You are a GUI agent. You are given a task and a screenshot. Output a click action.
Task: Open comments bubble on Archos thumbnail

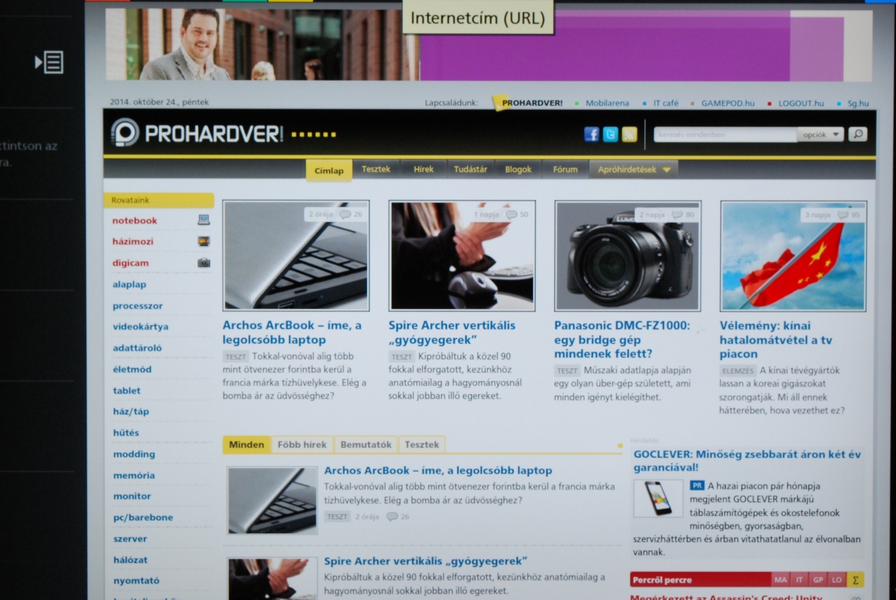(x=346, y=215)
